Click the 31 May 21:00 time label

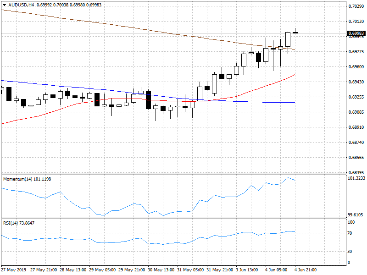coord(218,270)
